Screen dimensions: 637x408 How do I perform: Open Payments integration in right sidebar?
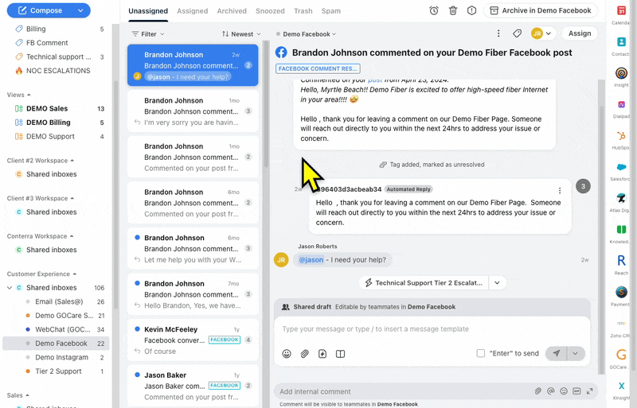click(621, 292)
